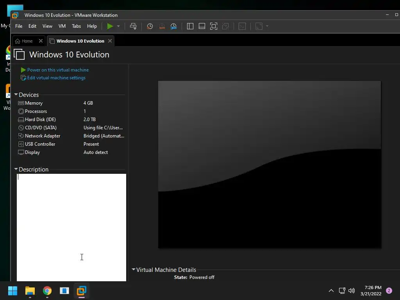
Task: Open the Help menu
Action: click(92, 26)
